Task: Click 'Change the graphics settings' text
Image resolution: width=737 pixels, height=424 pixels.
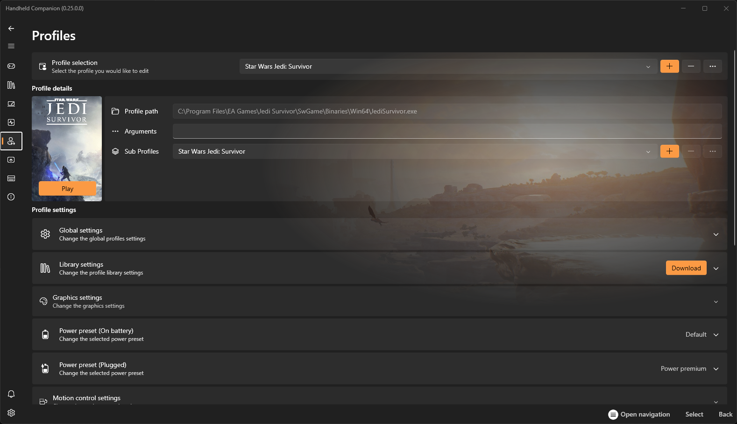Action: (x=89, y=306)
